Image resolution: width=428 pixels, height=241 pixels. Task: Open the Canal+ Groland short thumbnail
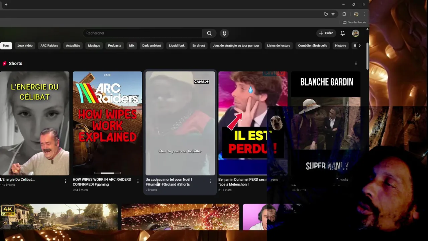pyautogui.click(x=180, y=123)
